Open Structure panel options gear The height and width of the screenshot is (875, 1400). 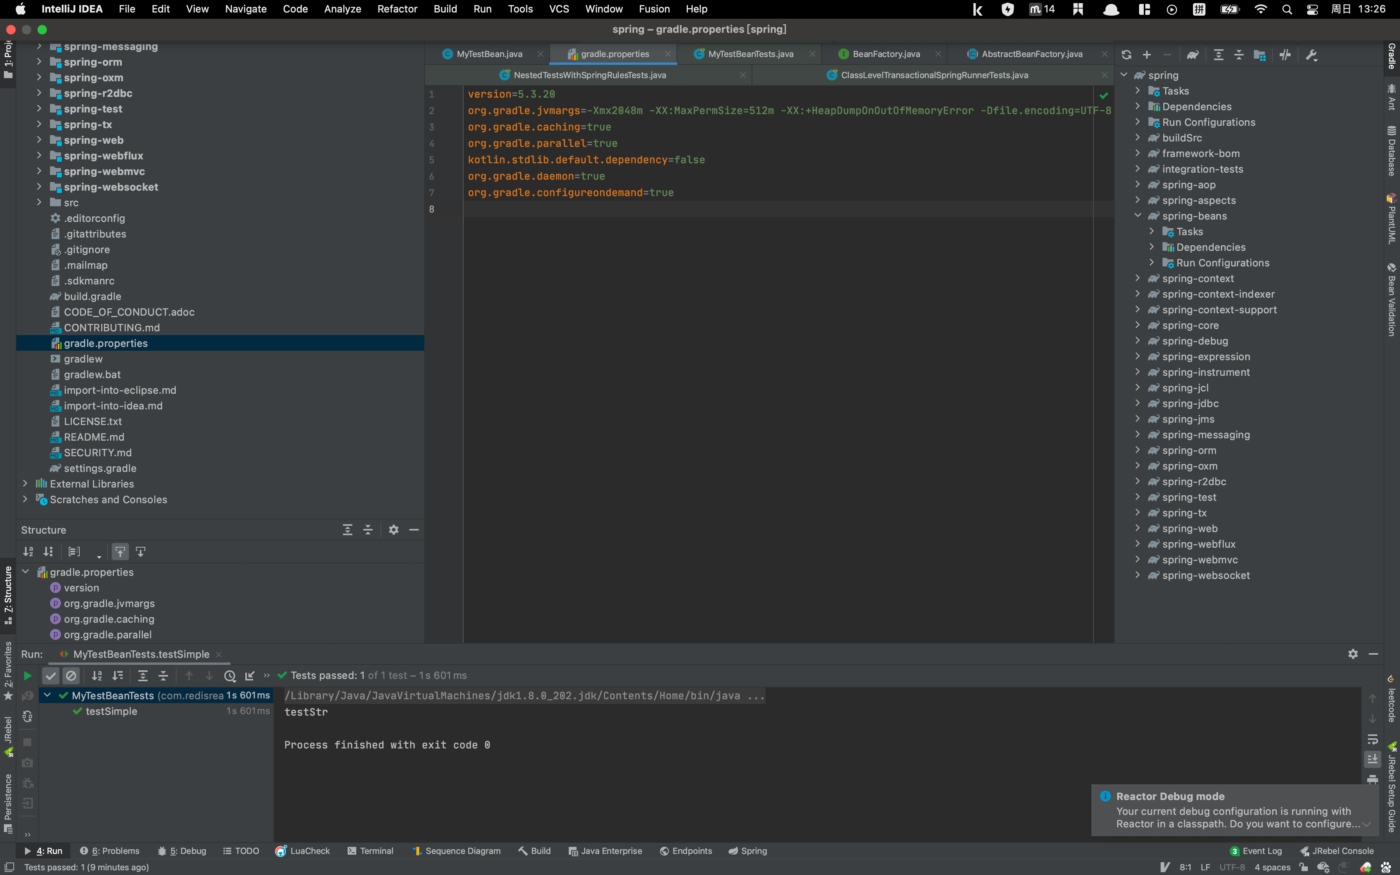coord(393,530)
